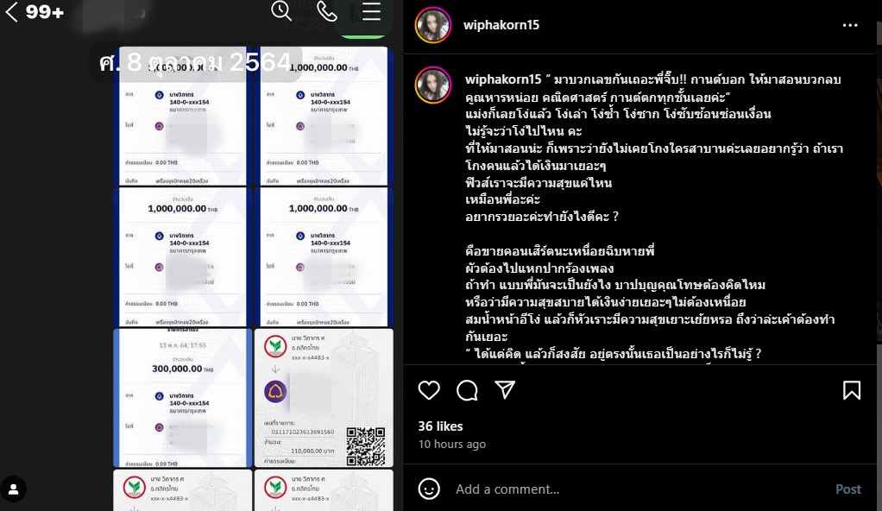This screenshot has height=511, width=882.
Task: Click the person icon at bottom left
Action: point(14,489)
